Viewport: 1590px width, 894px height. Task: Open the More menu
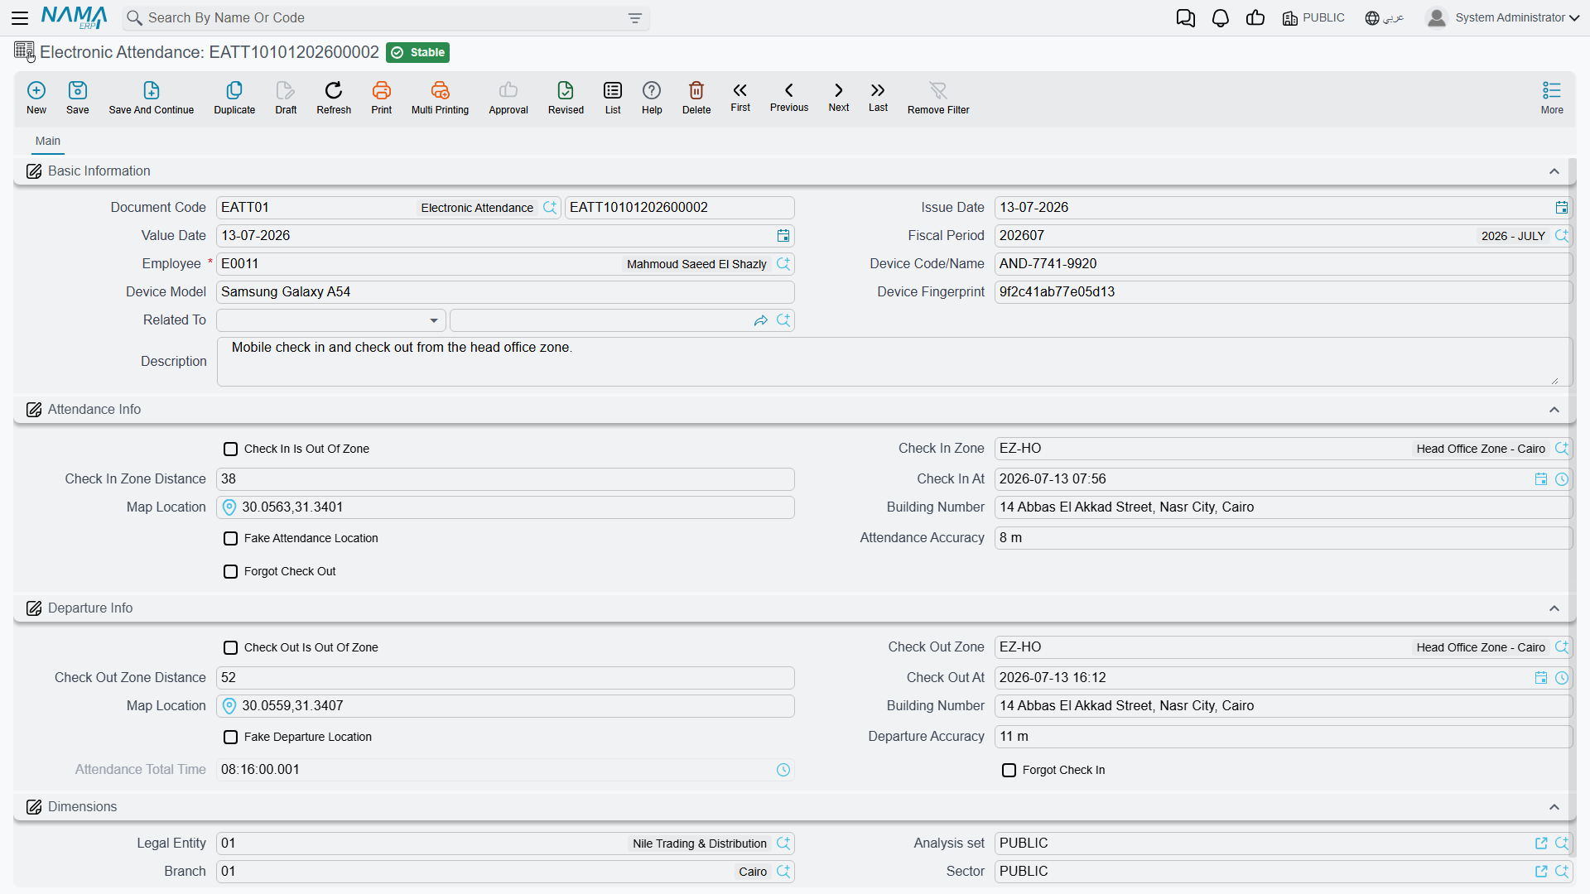(1552, 98)
